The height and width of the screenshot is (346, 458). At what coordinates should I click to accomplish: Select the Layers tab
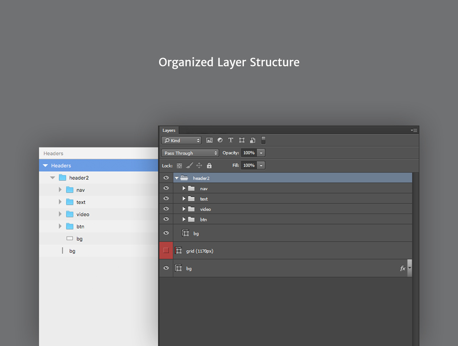169,130
